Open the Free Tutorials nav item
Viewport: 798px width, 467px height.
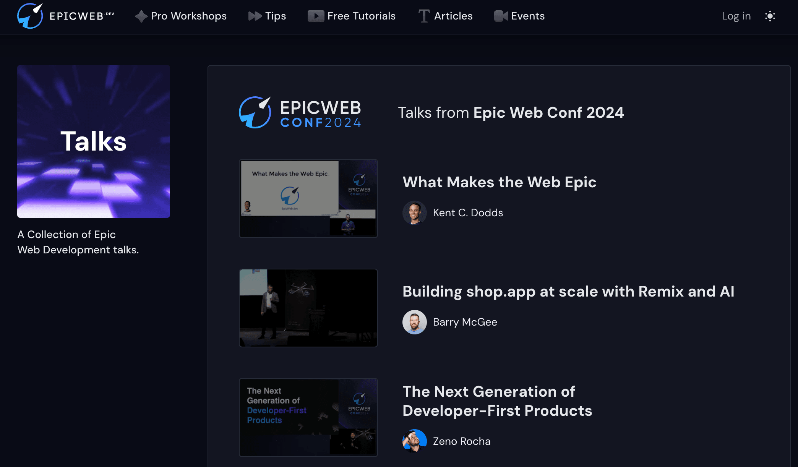(361, 16)
